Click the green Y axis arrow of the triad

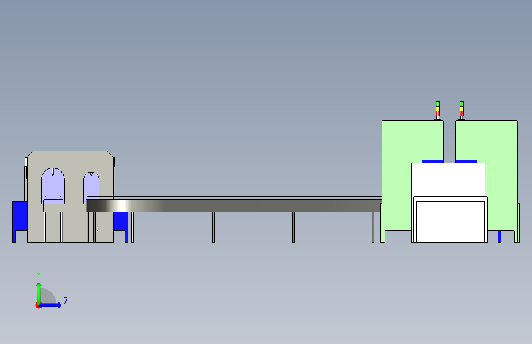click(x=39, y=294)
